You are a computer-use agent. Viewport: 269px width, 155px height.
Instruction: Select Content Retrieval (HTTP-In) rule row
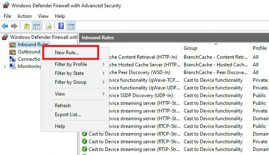pyautogui.click(x=189, y=57)
